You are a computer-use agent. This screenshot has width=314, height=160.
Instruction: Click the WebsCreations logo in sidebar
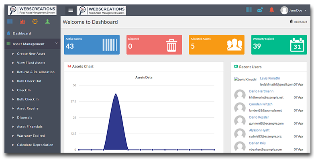point(32,10)
